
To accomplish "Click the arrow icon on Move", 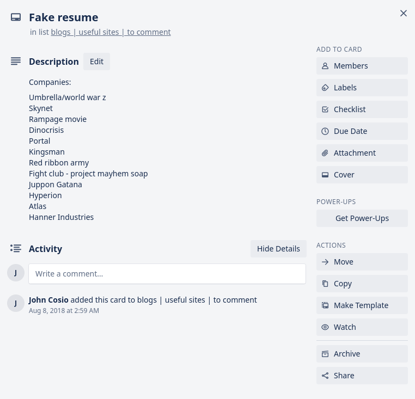I will pyautogui.click(x=325, y=262).
